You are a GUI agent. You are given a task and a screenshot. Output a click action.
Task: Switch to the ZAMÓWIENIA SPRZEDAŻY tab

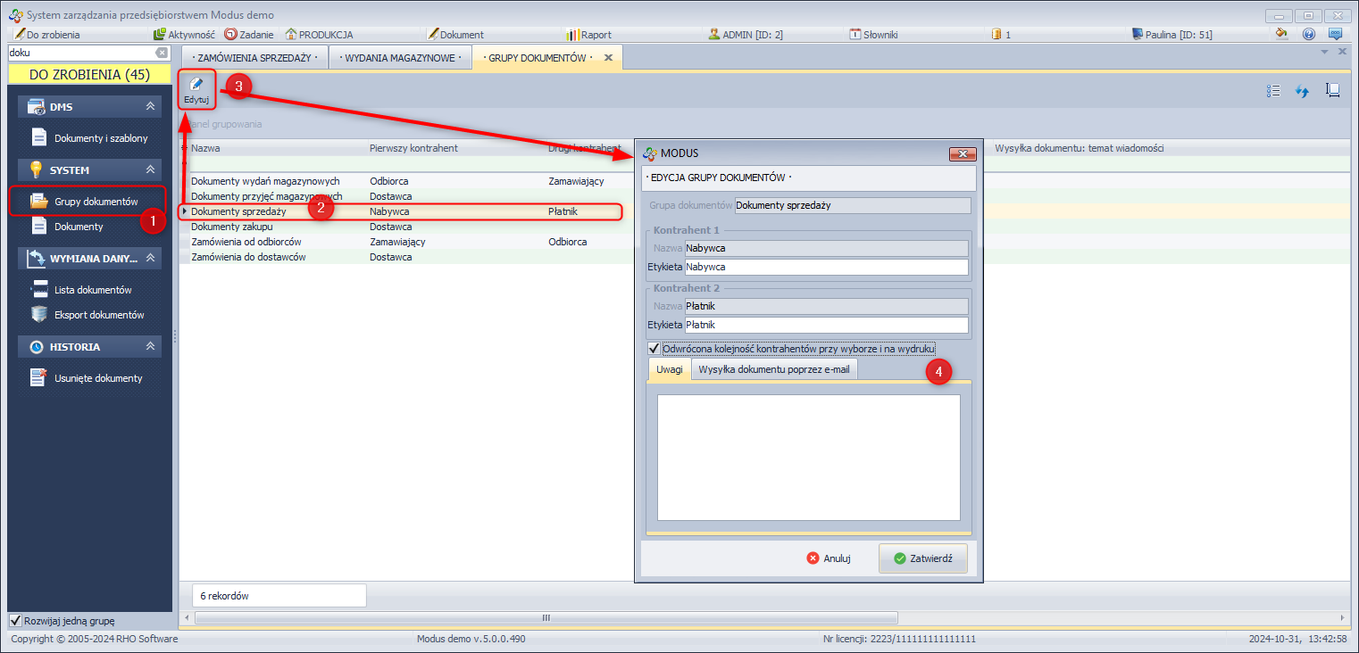click(x=254, y=58)
